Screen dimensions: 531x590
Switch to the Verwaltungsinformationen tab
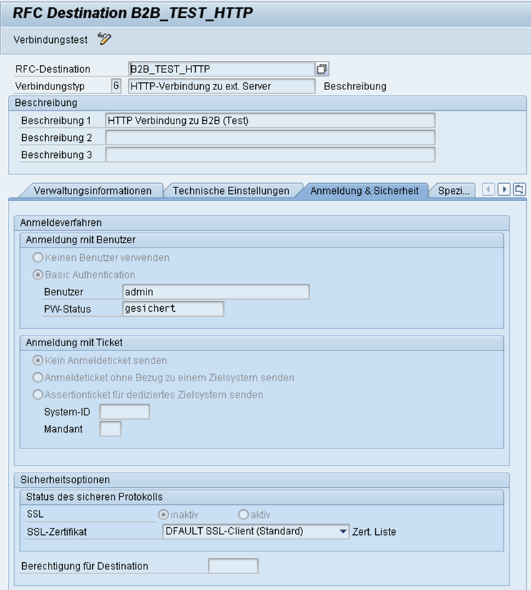click(x=92, y=191)
